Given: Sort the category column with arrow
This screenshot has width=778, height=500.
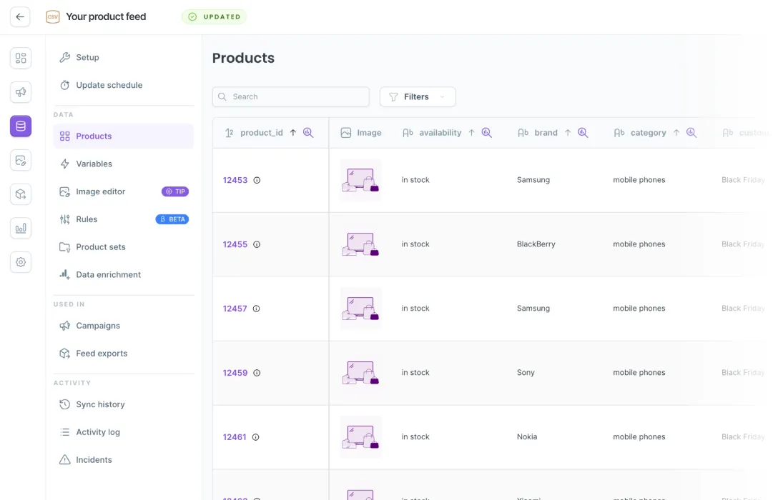Looking at the screenshot, I should 676,133.
